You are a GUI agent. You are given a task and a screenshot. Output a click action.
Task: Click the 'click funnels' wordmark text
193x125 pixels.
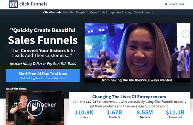click(x=33, y=4)
